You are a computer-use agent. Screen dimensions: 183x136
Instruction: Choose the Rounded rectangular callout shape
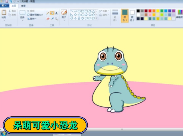pos(86,18)
